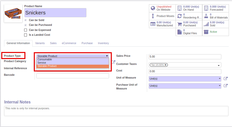The width and height of the screenshot is (232, 127).
Task: Click the Cost field showing 0.00
Action: [185, 71]
